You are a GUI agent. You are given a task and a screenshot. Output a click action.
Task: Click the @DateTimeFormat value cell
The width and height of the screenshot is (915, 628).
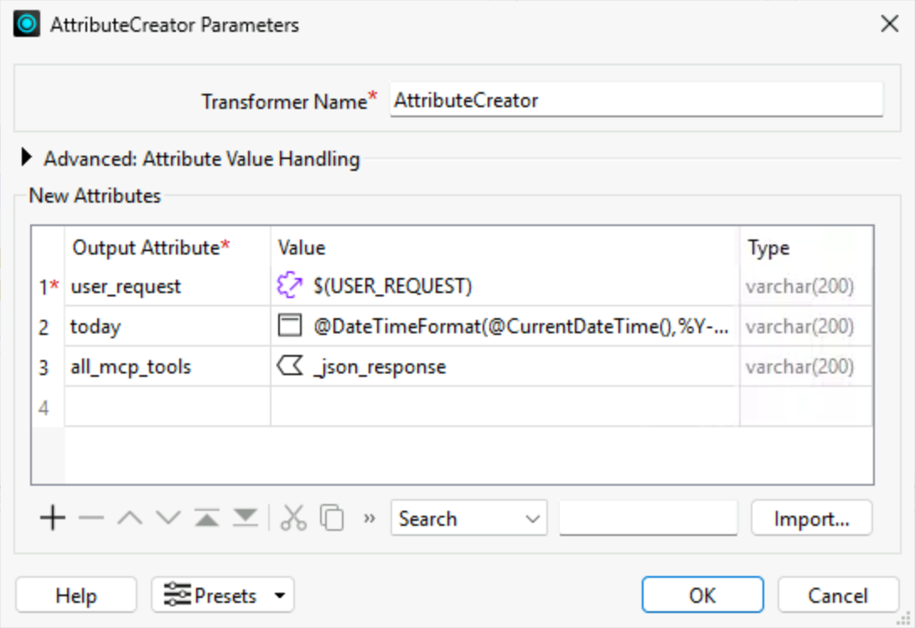click(x=505, y=327)
